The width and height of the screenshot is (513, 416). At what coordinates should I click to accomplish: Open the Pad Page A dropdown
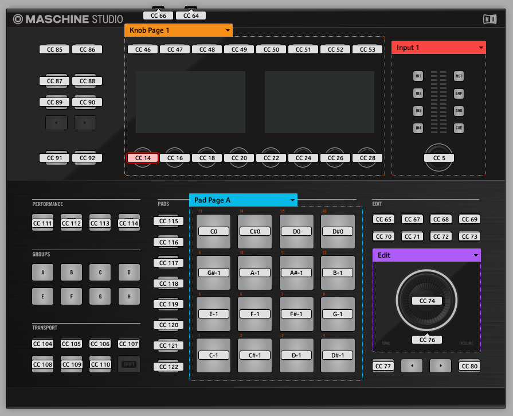(x=242, y=200)
